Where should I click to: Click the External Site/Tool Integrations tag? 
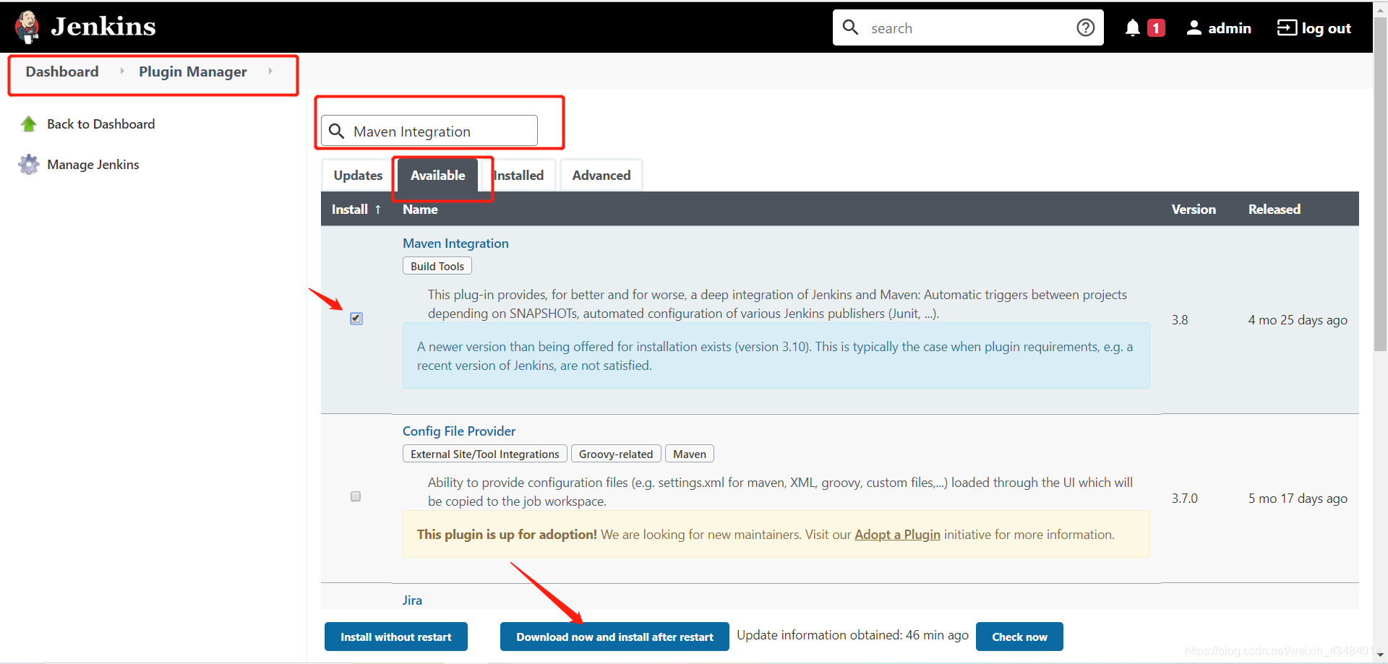[x=485, y=454]
